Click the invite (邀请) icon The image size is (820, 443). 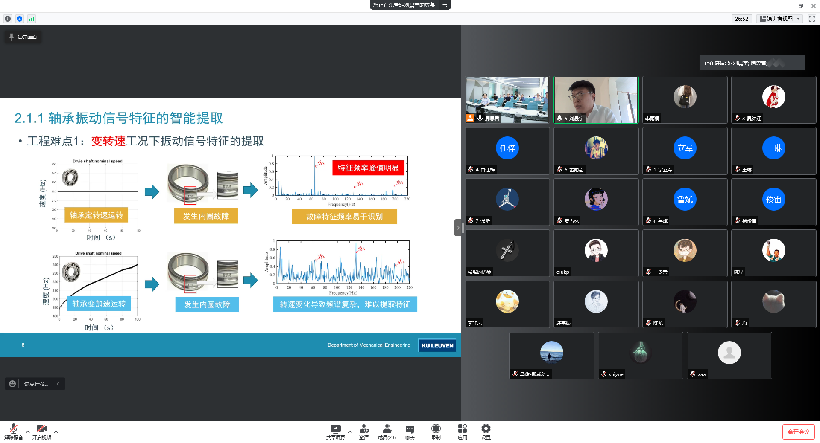coord(364,429)
